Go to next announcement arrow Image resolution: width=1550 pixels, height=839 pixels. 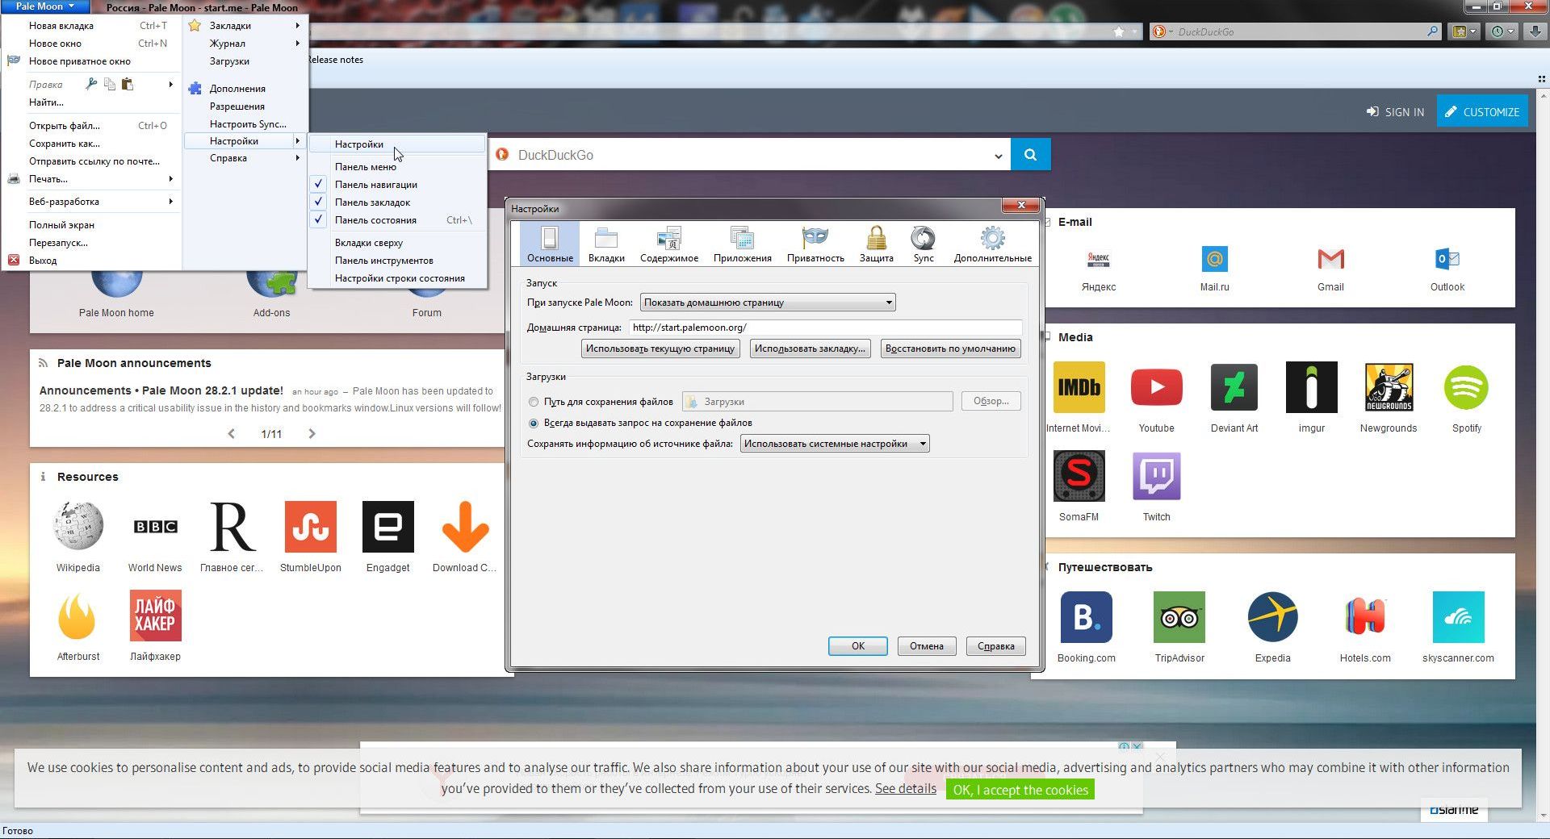click(312, 433)
